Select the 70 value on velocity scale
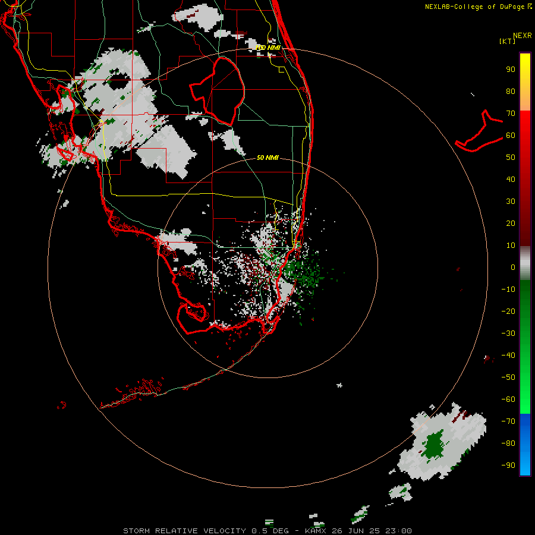This screenshot has height=535, width=535. click(x=511, y=114)
